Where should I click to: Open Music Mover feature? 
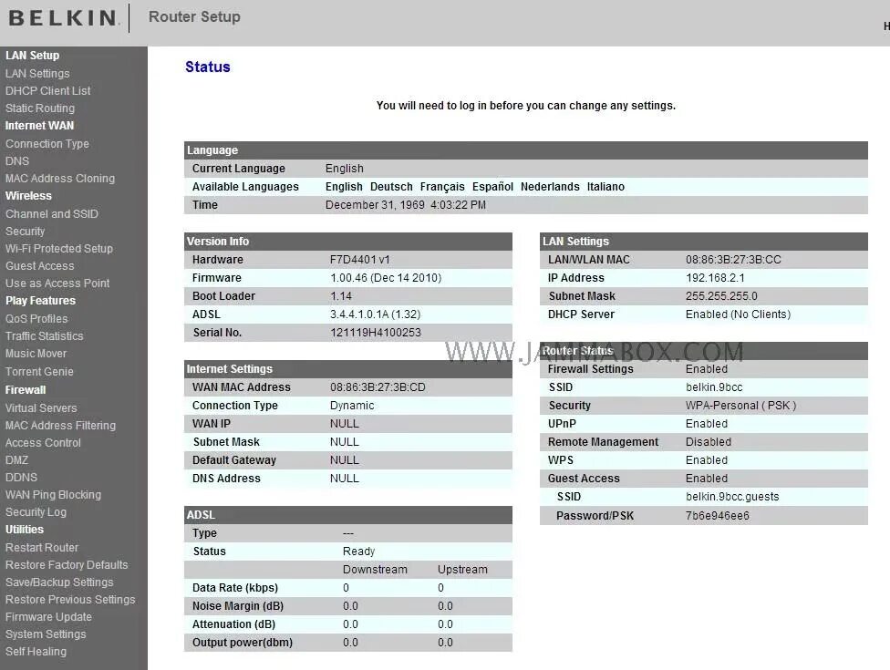pos(36,354)
